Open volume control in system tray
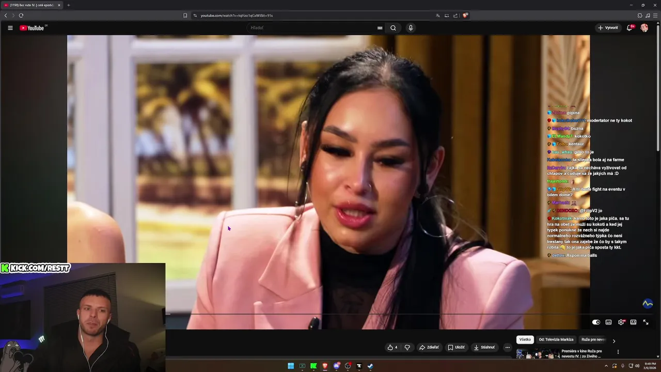This screenshot has width=661, height=372. coord(637,366)
